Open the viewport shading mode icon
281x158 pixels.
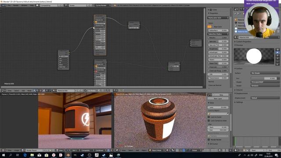pyautogui.click(x=168, y=150)
